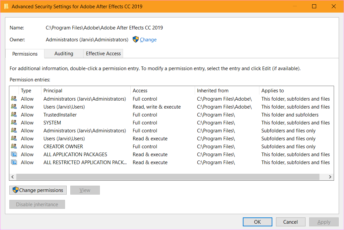The height and width of the screenshot is (230, 344).
Task: Click the package icon for the ALL RESTRICTED APPLICATION PACK... row
Action: click(14, 162)
